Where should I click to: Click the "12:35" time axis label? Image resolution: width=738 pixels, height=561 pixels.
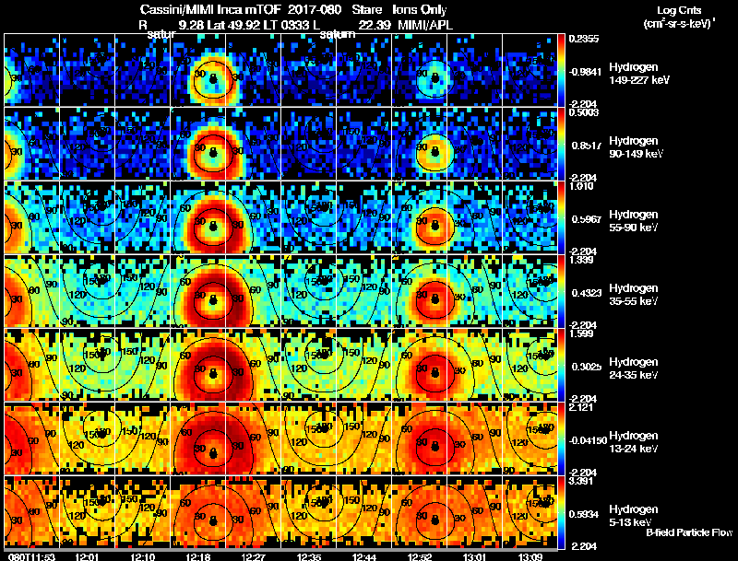[309, 556]
